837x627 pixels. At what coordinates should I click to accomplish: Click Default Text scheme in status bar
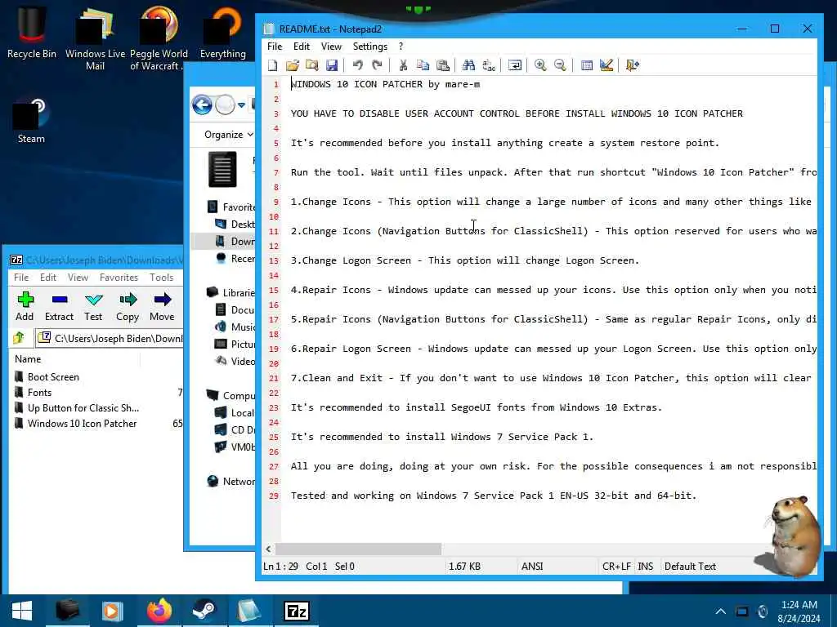(x=690, y=567)
